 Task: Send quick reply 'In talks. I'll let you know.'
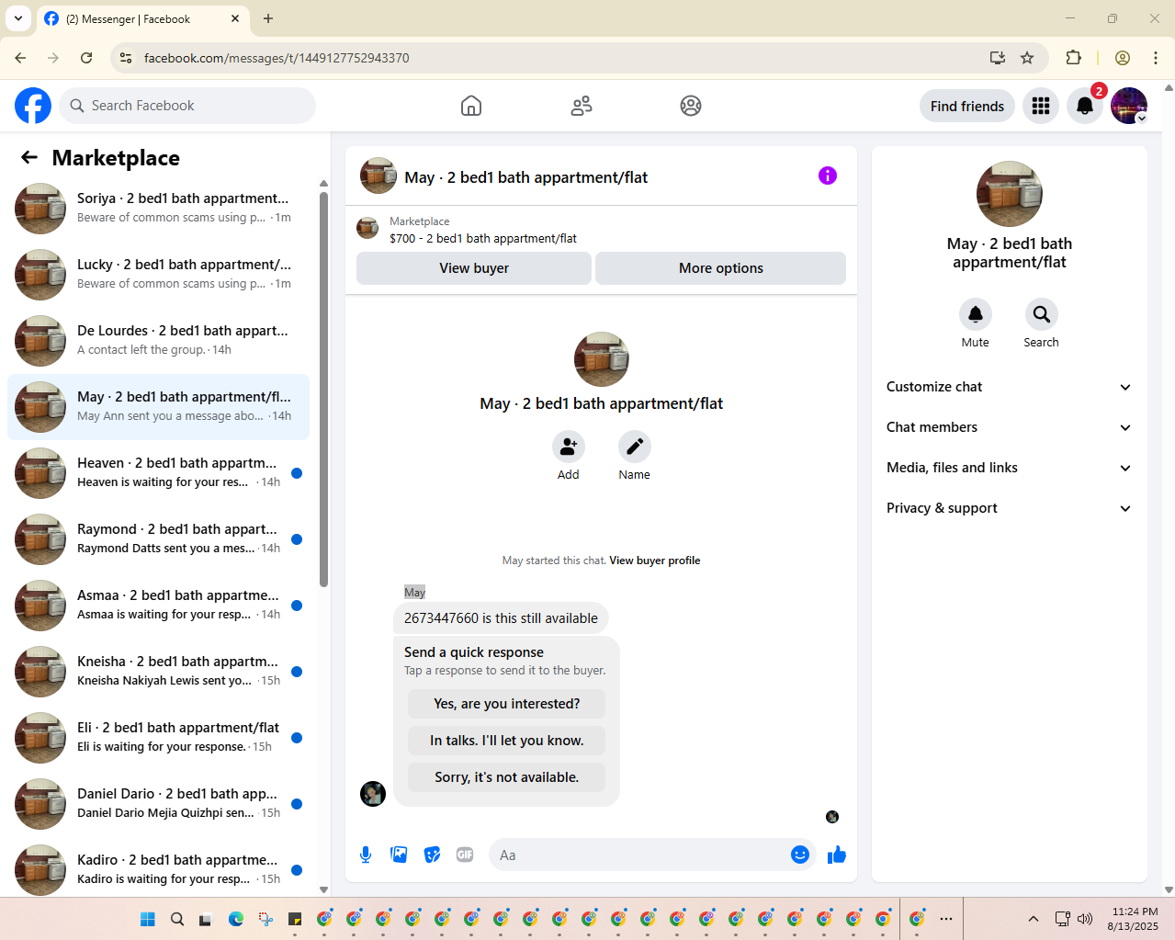[507, 741]
